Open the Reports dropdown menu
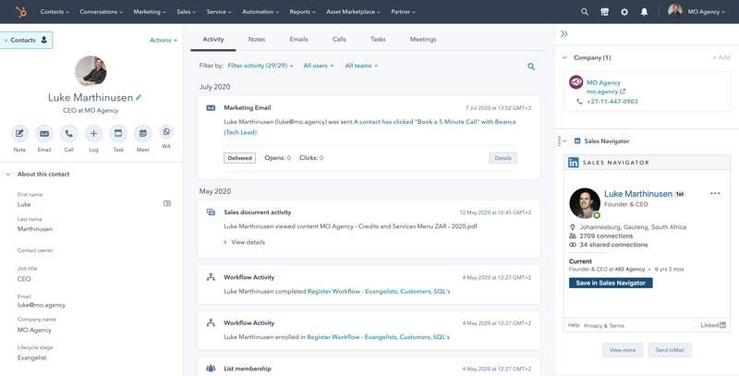739x376 pixels. [303, 12]
